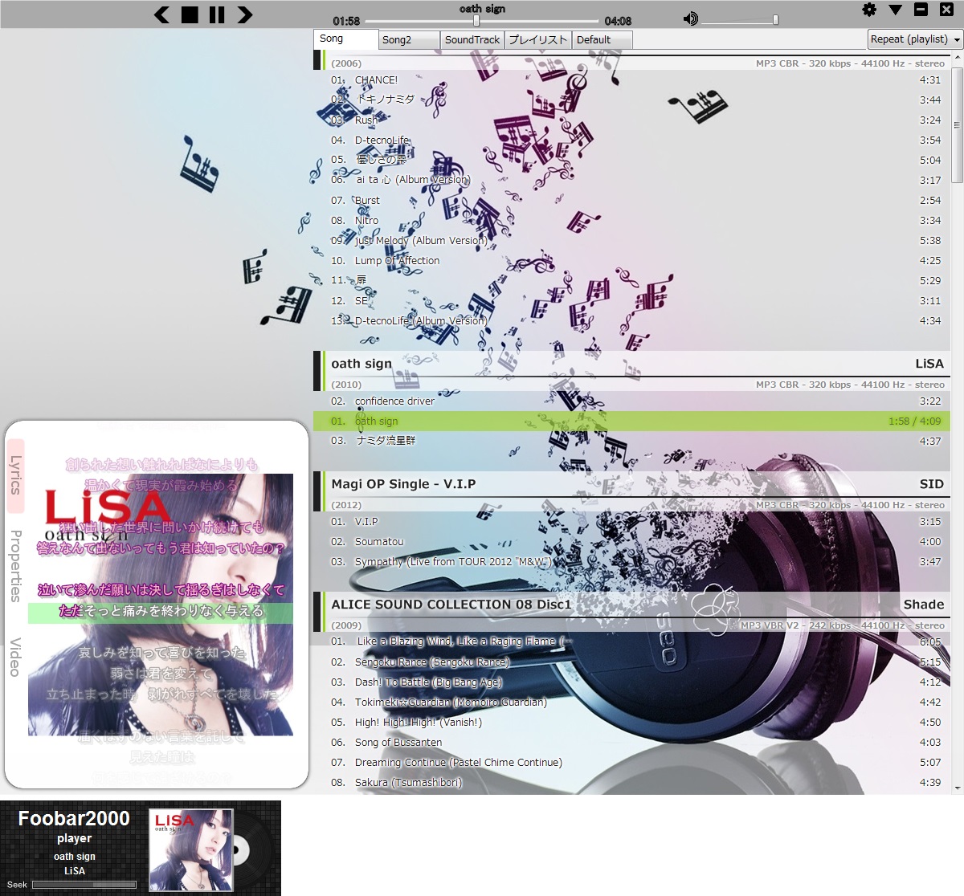Switch to the Song playlist tab

345,39
